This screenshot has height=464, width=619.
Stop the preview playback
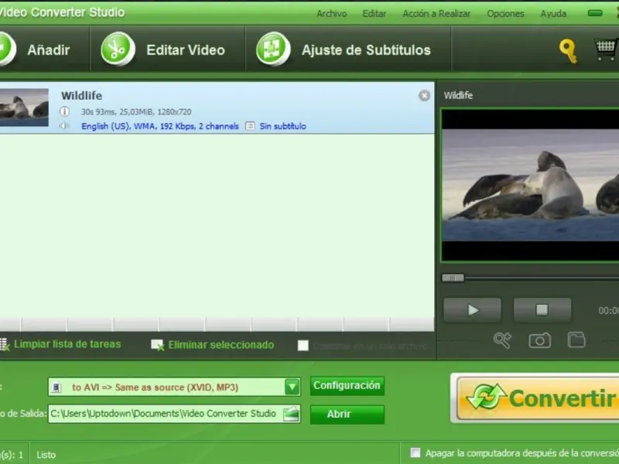pos(542,310)
